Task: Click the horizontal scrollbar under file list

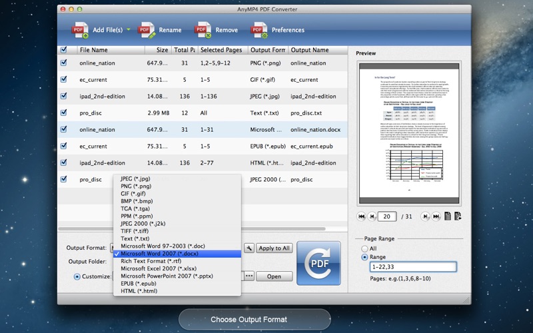Action: point(192,228)
